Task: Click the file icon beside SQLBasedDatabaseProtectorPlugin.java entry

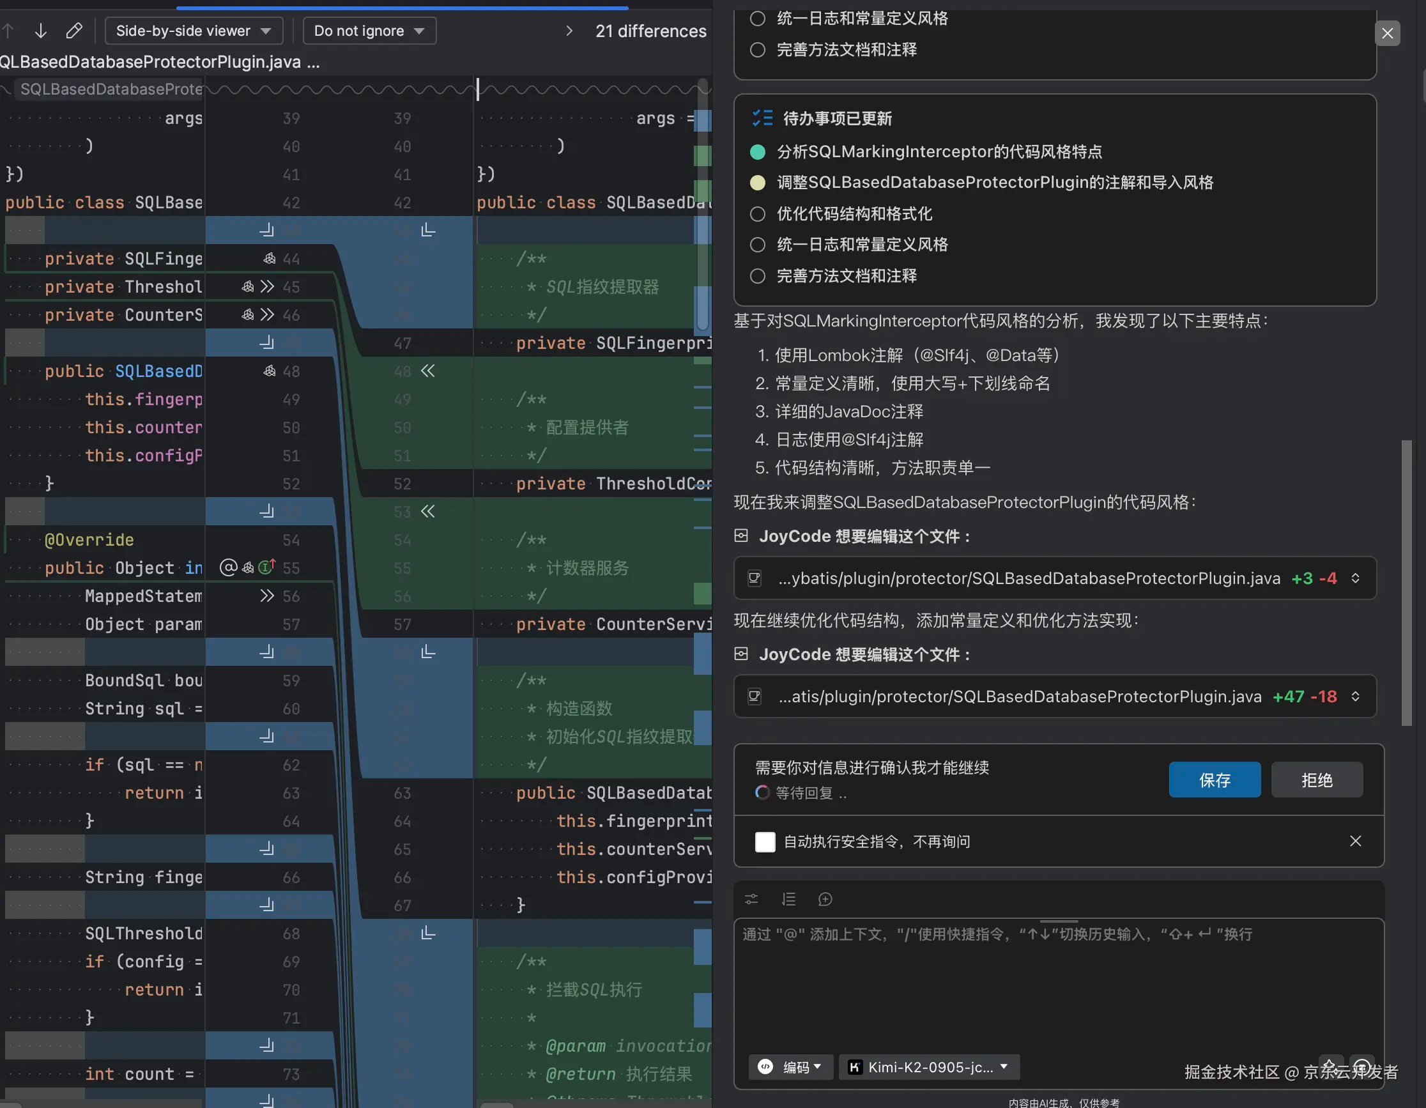Action: tap(755, 578)
